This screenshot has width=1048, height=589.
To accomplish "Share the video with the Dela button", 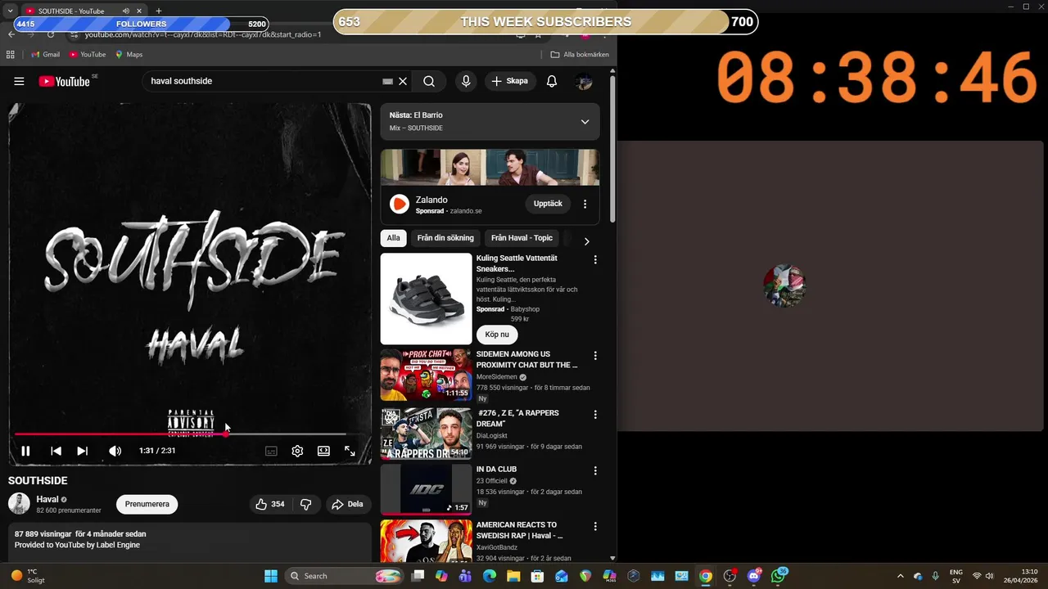I will pyautogui.click(x=347, y=504).
